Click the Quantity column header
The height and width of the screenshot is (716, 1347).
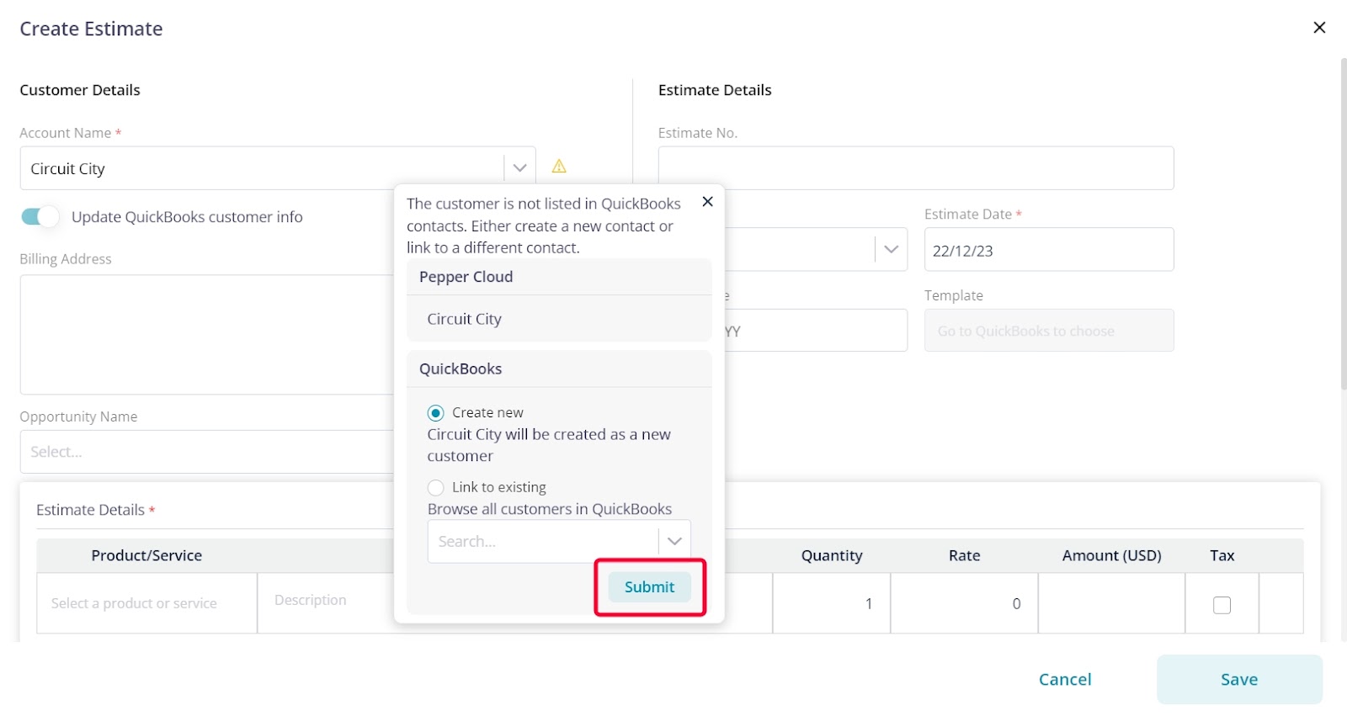click(x=832, y=556)
